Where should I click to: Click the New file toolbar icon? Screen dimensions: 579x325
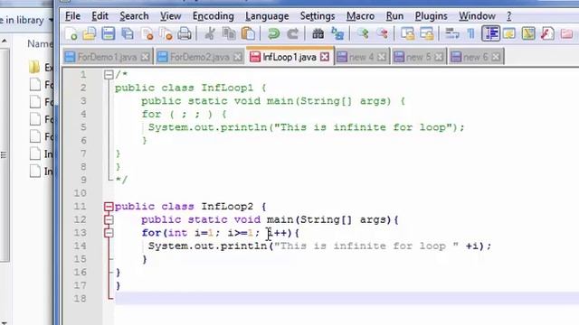pos(71,34)
